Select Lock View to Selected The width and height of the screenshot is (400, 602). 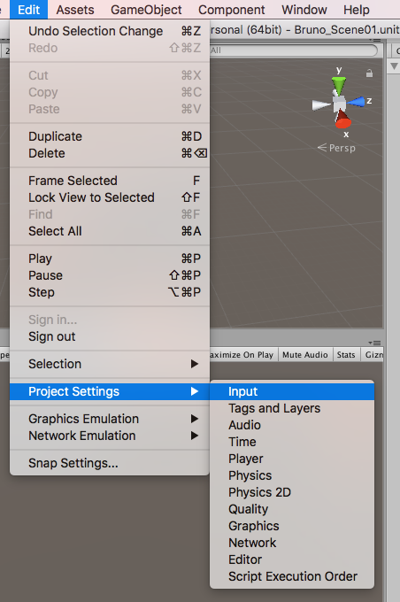(x=110, y=197)
